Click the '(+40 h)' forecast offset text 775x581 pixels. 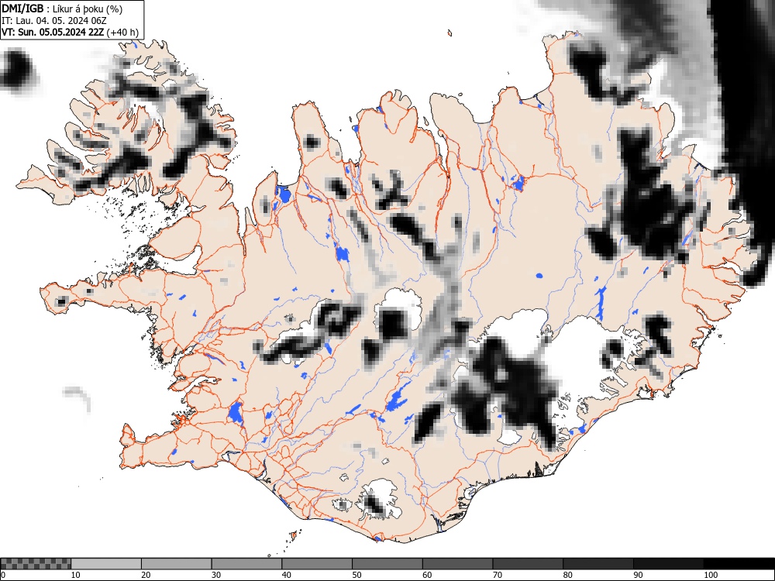click(122, 33)
